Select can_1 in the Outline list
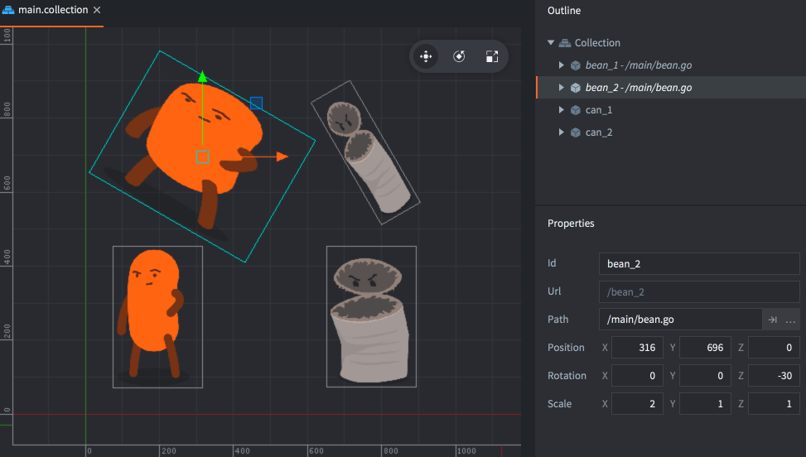This screenshot has height=457, width=806. [x=599, y=110]
